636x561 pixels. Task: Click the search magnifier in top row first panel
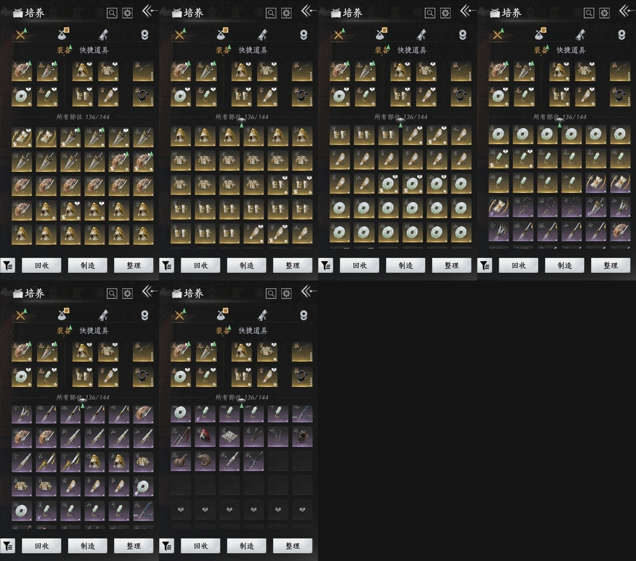tap(112, 13)
